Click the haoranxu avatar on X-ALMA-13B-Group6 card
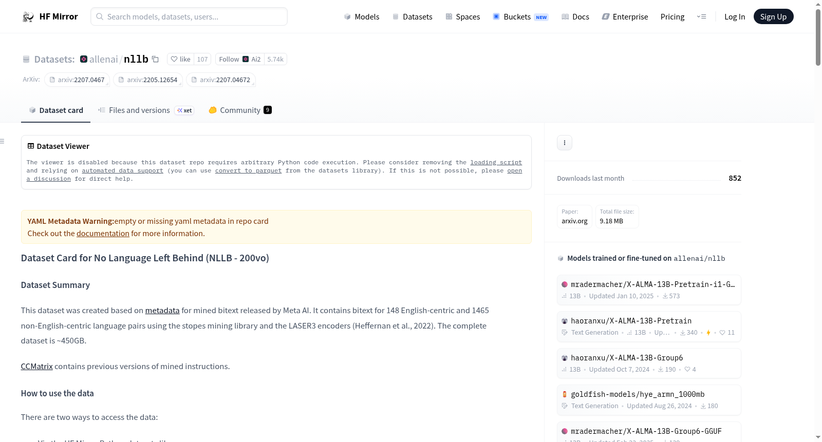The width and height of the screenshot is (822, 442). click(565, 358)
